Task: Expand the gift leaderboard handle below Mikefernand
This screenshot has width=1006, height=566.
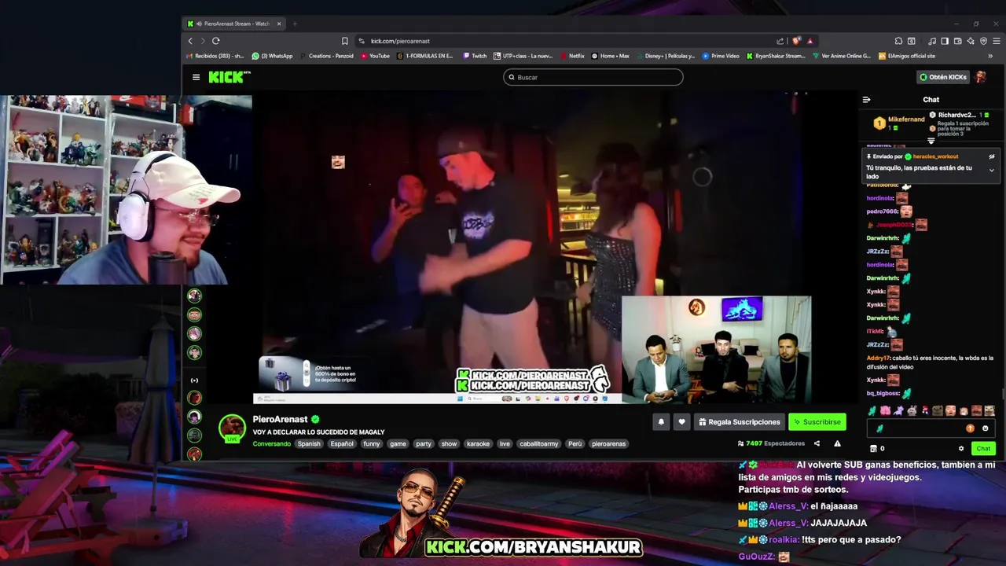Action: point(931,141)
